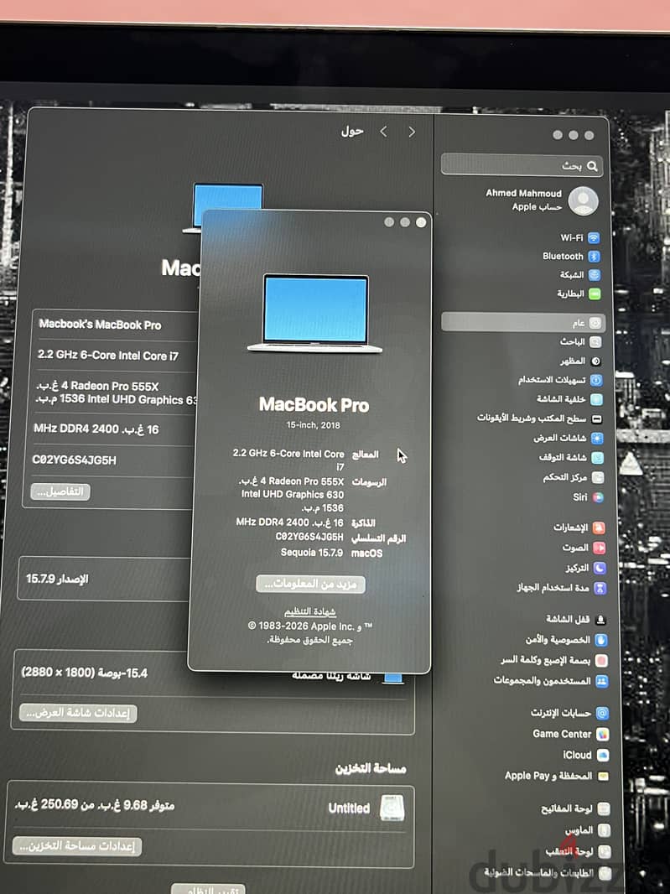Open الصوت sound icon

click(599, 548)
